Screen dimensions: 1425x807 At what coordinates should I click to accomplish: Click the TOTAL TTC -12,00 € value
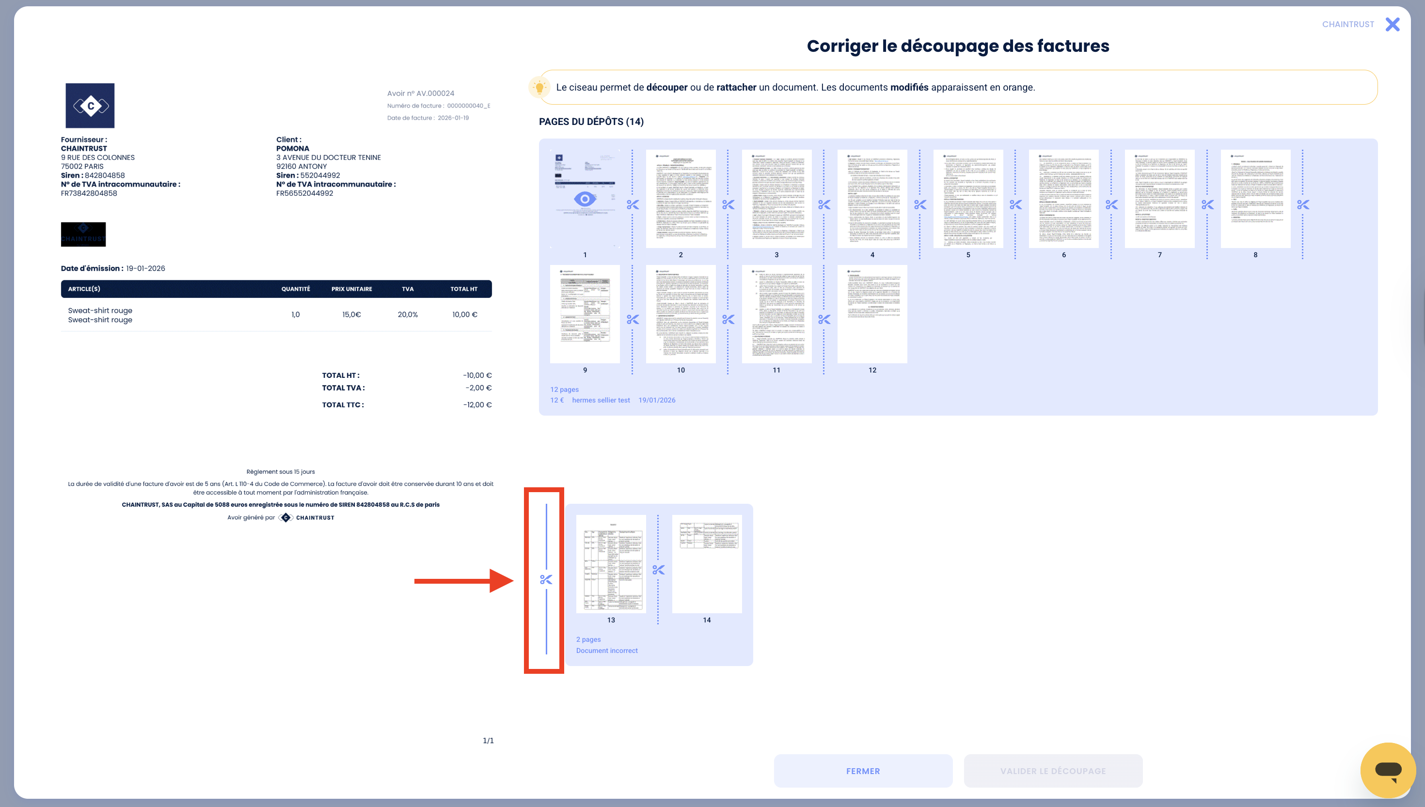click(477, 404)
